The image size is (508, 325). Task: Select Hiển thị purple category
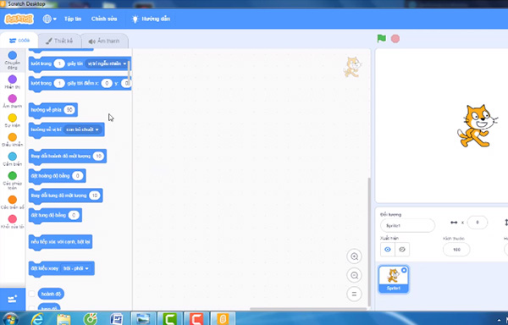[13, 82]
